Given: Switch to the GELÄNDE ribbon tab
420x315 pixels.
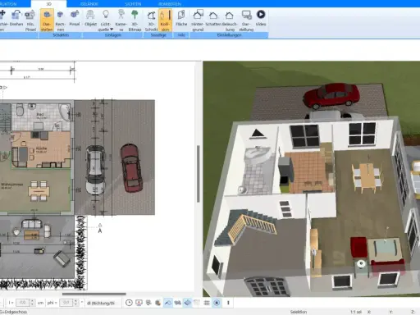Looking at the screenshot, I should point(89,4).
